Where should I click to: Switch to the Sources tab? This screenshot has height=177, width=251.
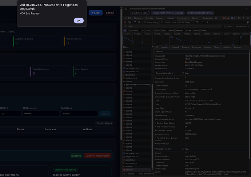(160, 18)
